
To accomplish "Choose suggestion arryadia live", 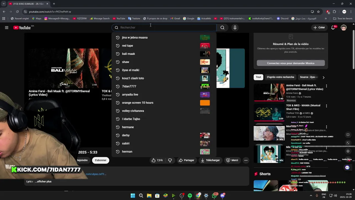I will pos(164,94).
